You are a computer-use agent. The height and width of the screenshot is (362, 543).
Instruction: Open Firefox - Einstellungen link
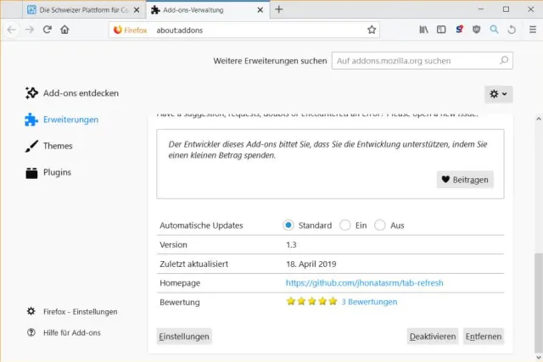72,311
